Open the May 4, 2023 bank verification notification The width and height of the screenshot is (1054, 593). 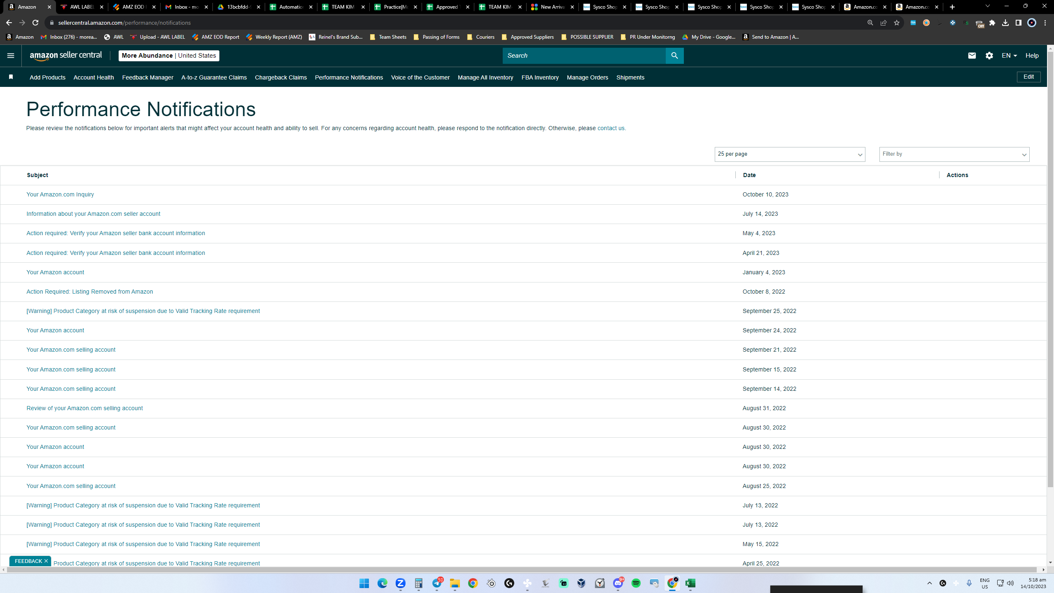click(116, 233)
